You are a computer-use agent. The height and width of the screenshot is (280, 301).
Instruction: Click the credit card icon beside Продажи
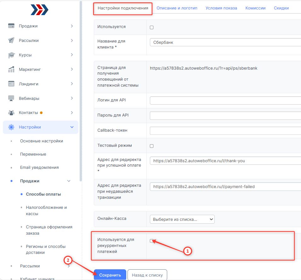(x=11, y=26)
